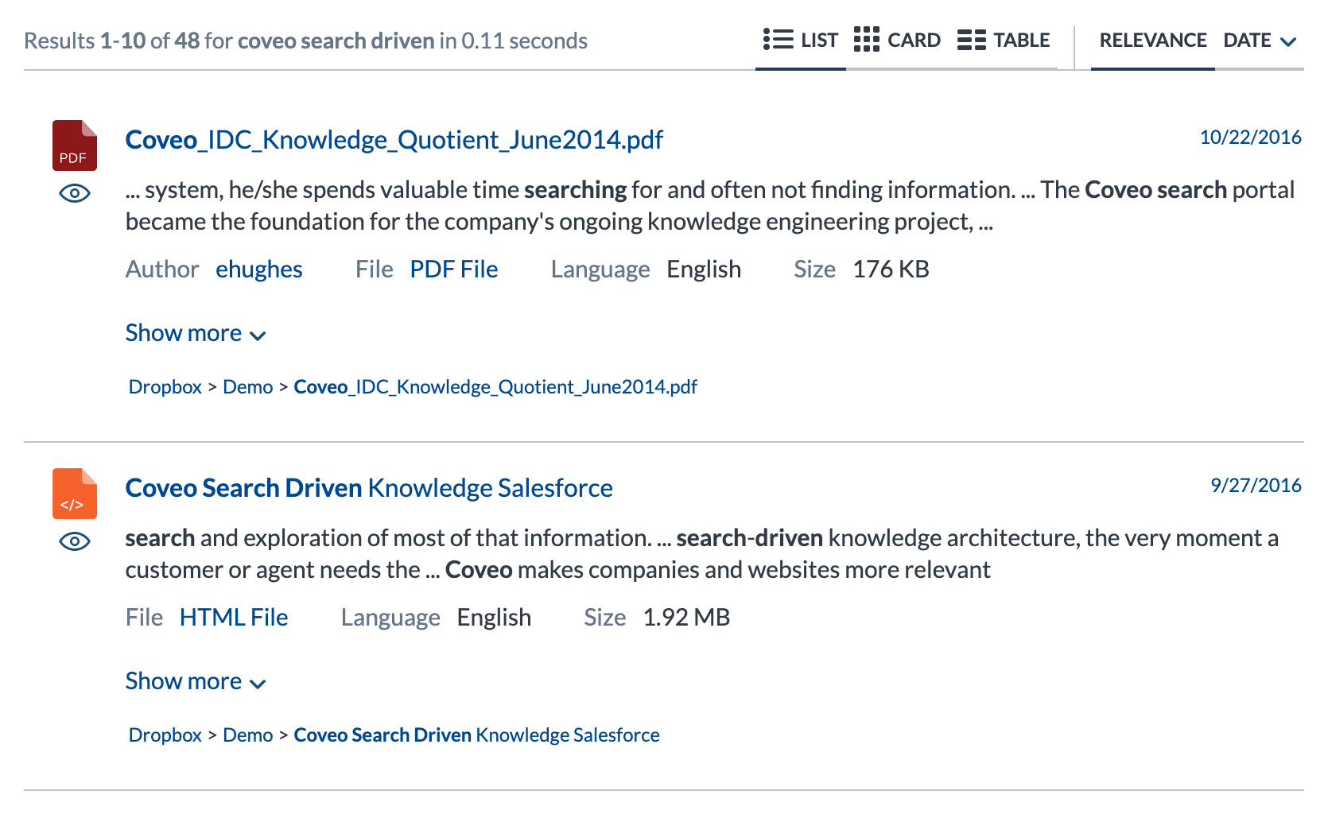Open Demo breadcrumb in Salesforce result

(x=248, y=735)
